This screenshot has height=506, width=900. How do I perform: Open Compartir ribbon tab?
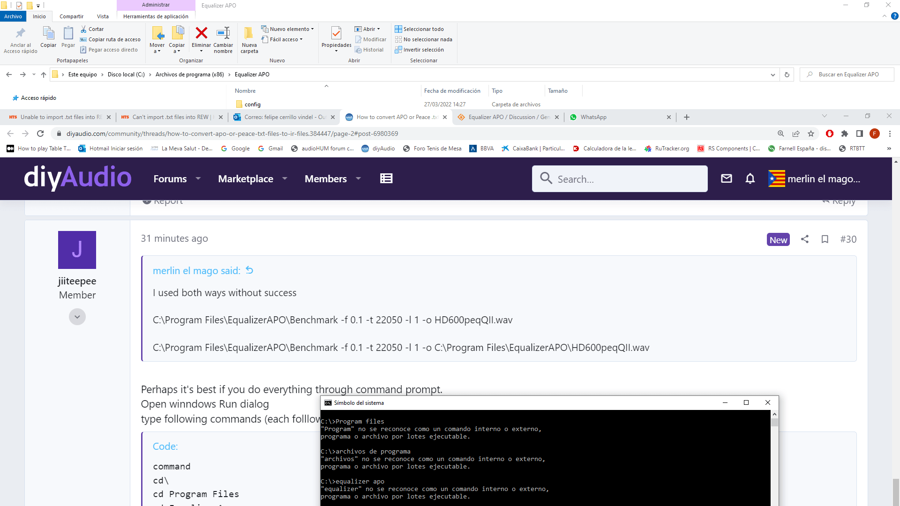click(x=71, y=16)
